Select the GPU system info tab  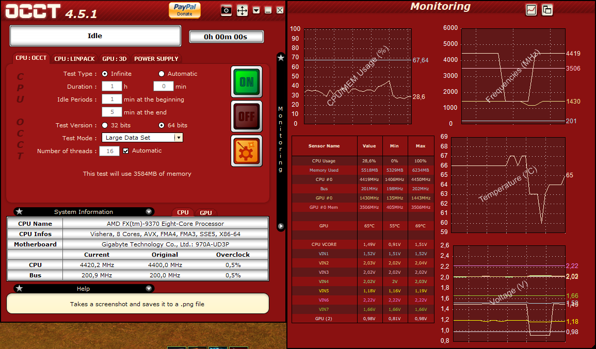[206, 213]
